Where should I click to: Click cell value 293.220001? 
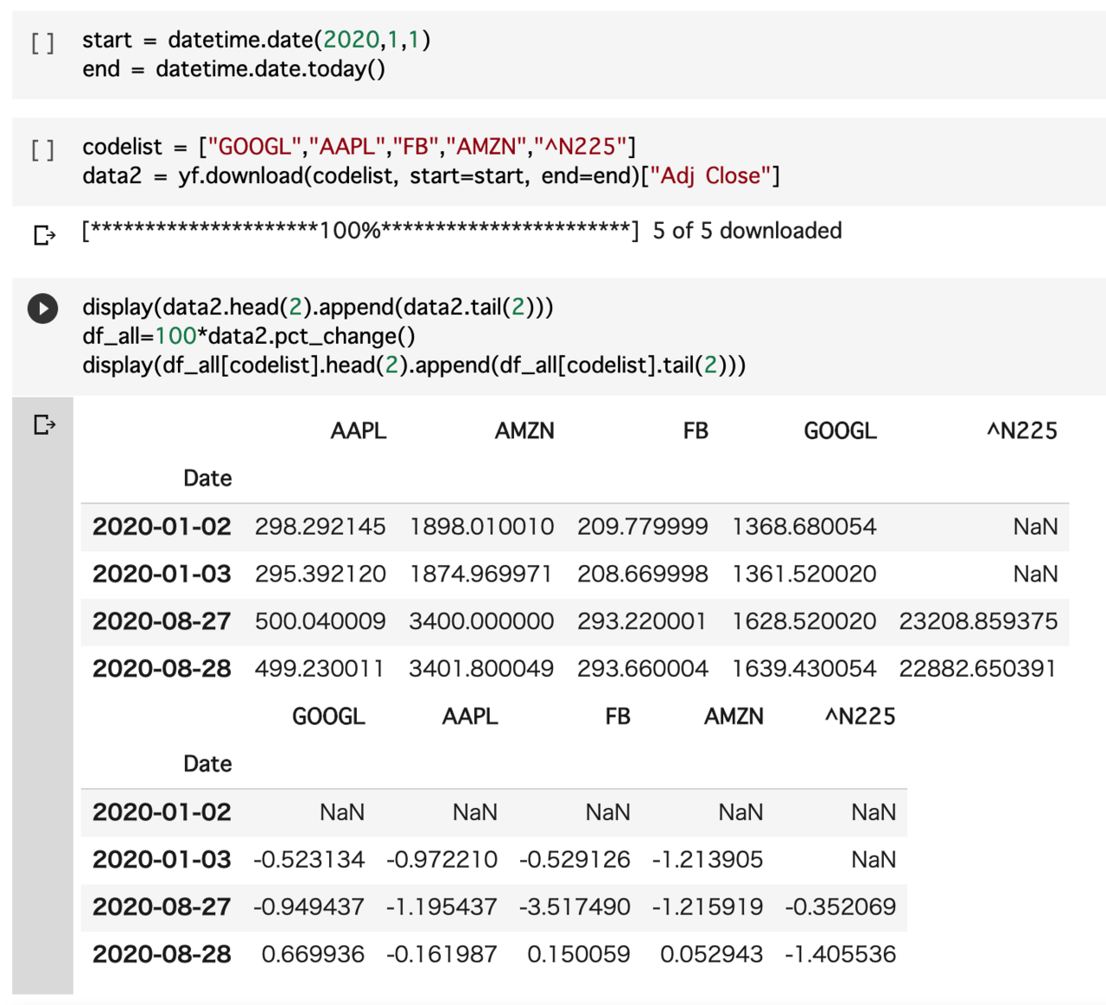tap(643, 621)
